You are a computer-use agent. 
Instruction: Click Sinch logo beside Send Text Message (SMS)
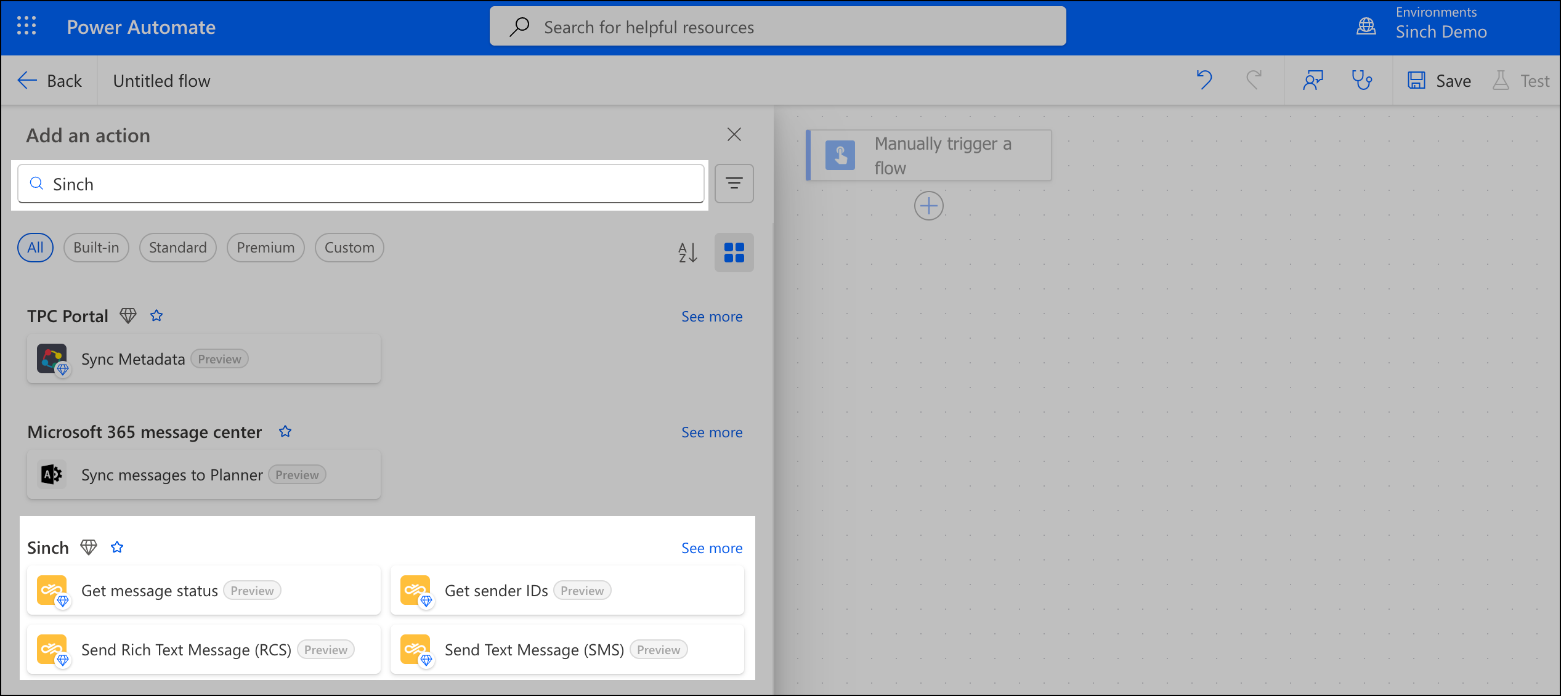415,649
